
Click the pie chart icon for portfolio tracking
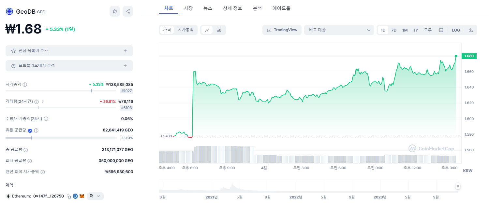tap(13, 66)
